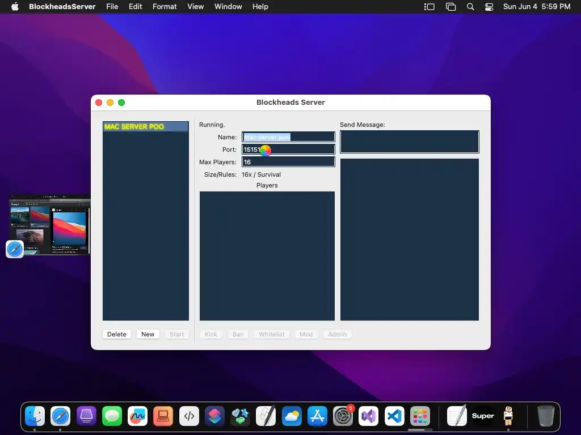This screenshot has height=435, width=581.
Task: Open the code brackets app in dock
Action: coord(189,416)
